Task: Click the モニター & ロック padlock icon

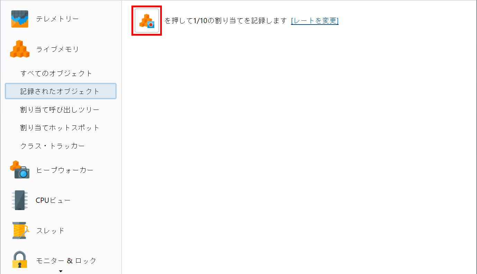Action: click(20, 260)
